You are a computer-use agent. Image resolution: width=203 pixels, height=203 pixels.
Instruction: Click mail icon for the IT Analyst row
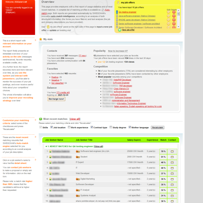point(172,190)
